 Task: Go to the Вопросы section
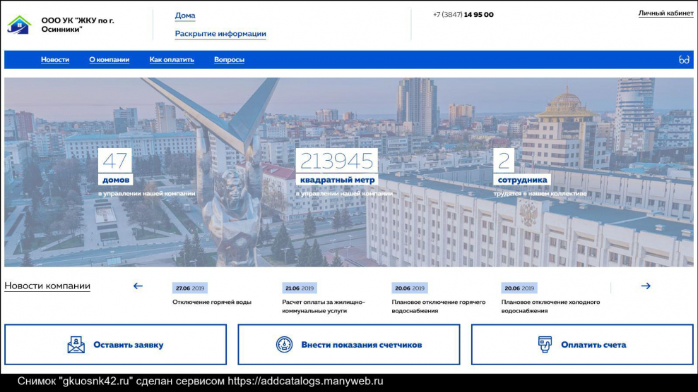point(229,60)
